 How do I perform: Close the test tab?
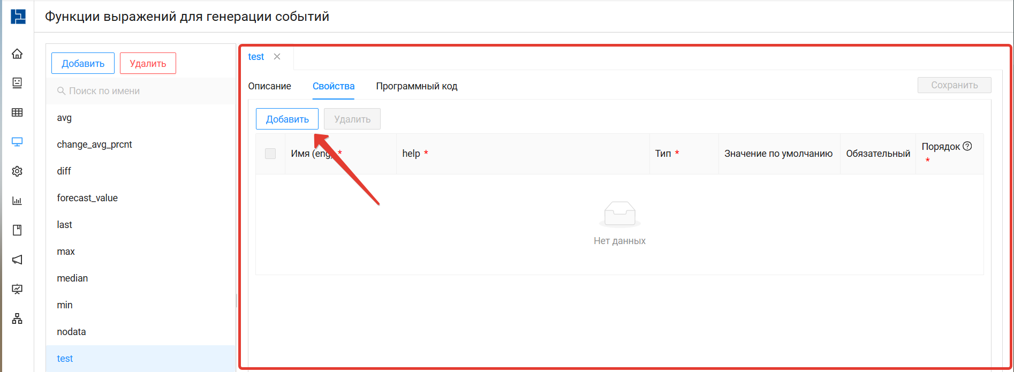click(277, 57)
